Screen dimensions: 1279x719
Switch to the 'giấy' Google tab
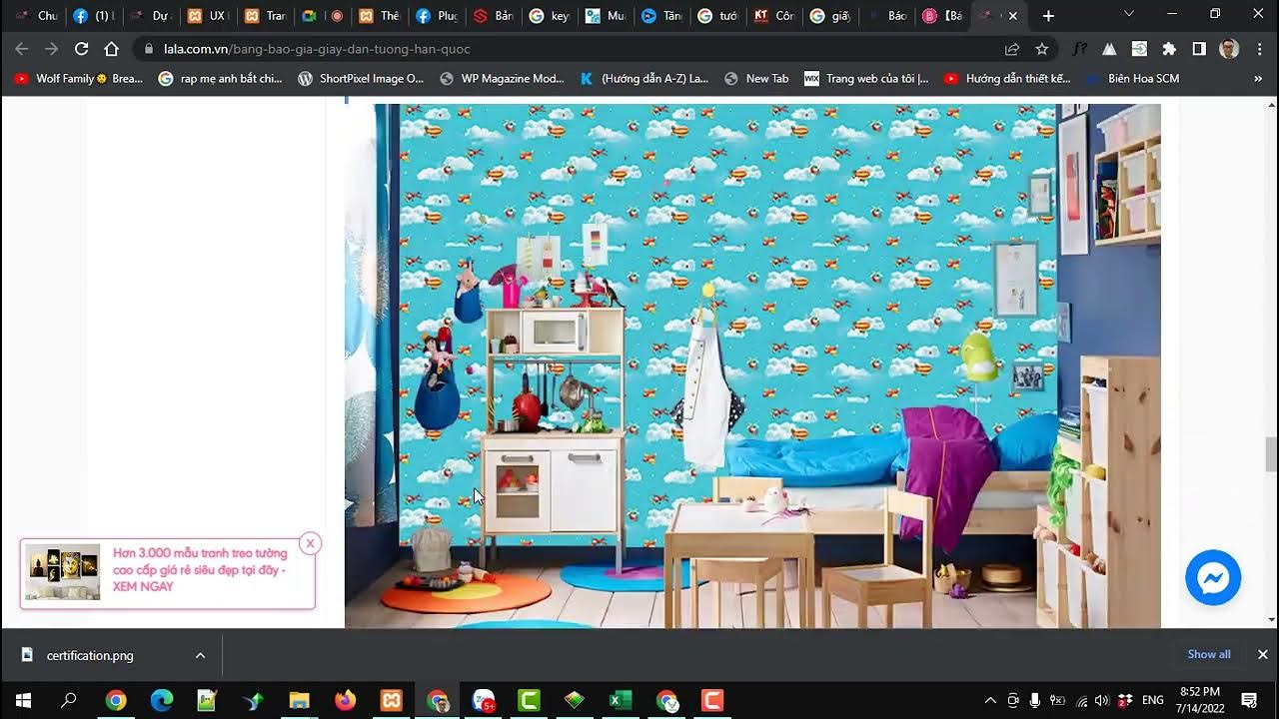click(x=833, y=16)
